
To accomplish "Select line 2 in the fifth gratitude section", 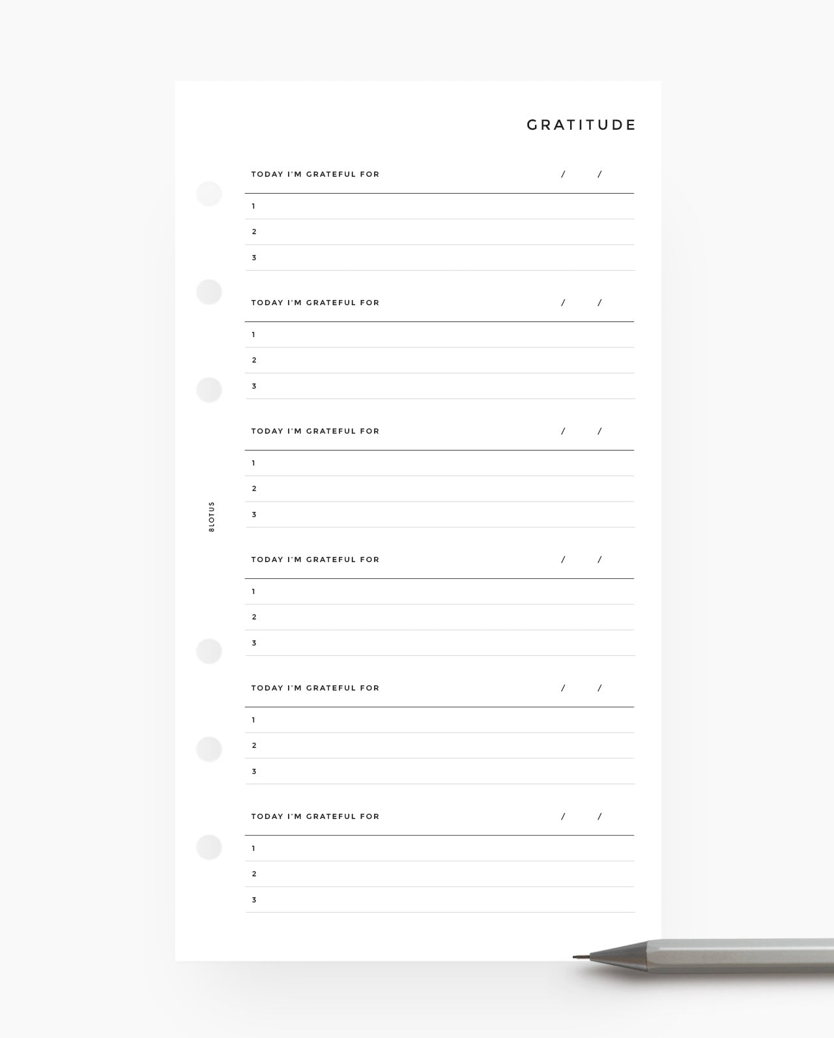I will click(440, 746).
